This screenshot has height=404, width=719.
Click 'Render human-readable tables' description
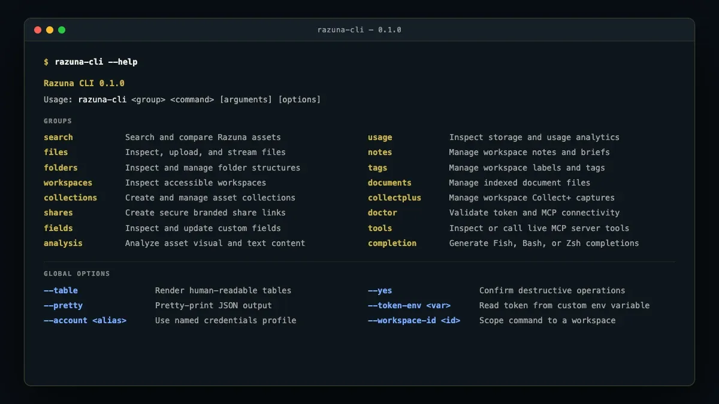223,290
